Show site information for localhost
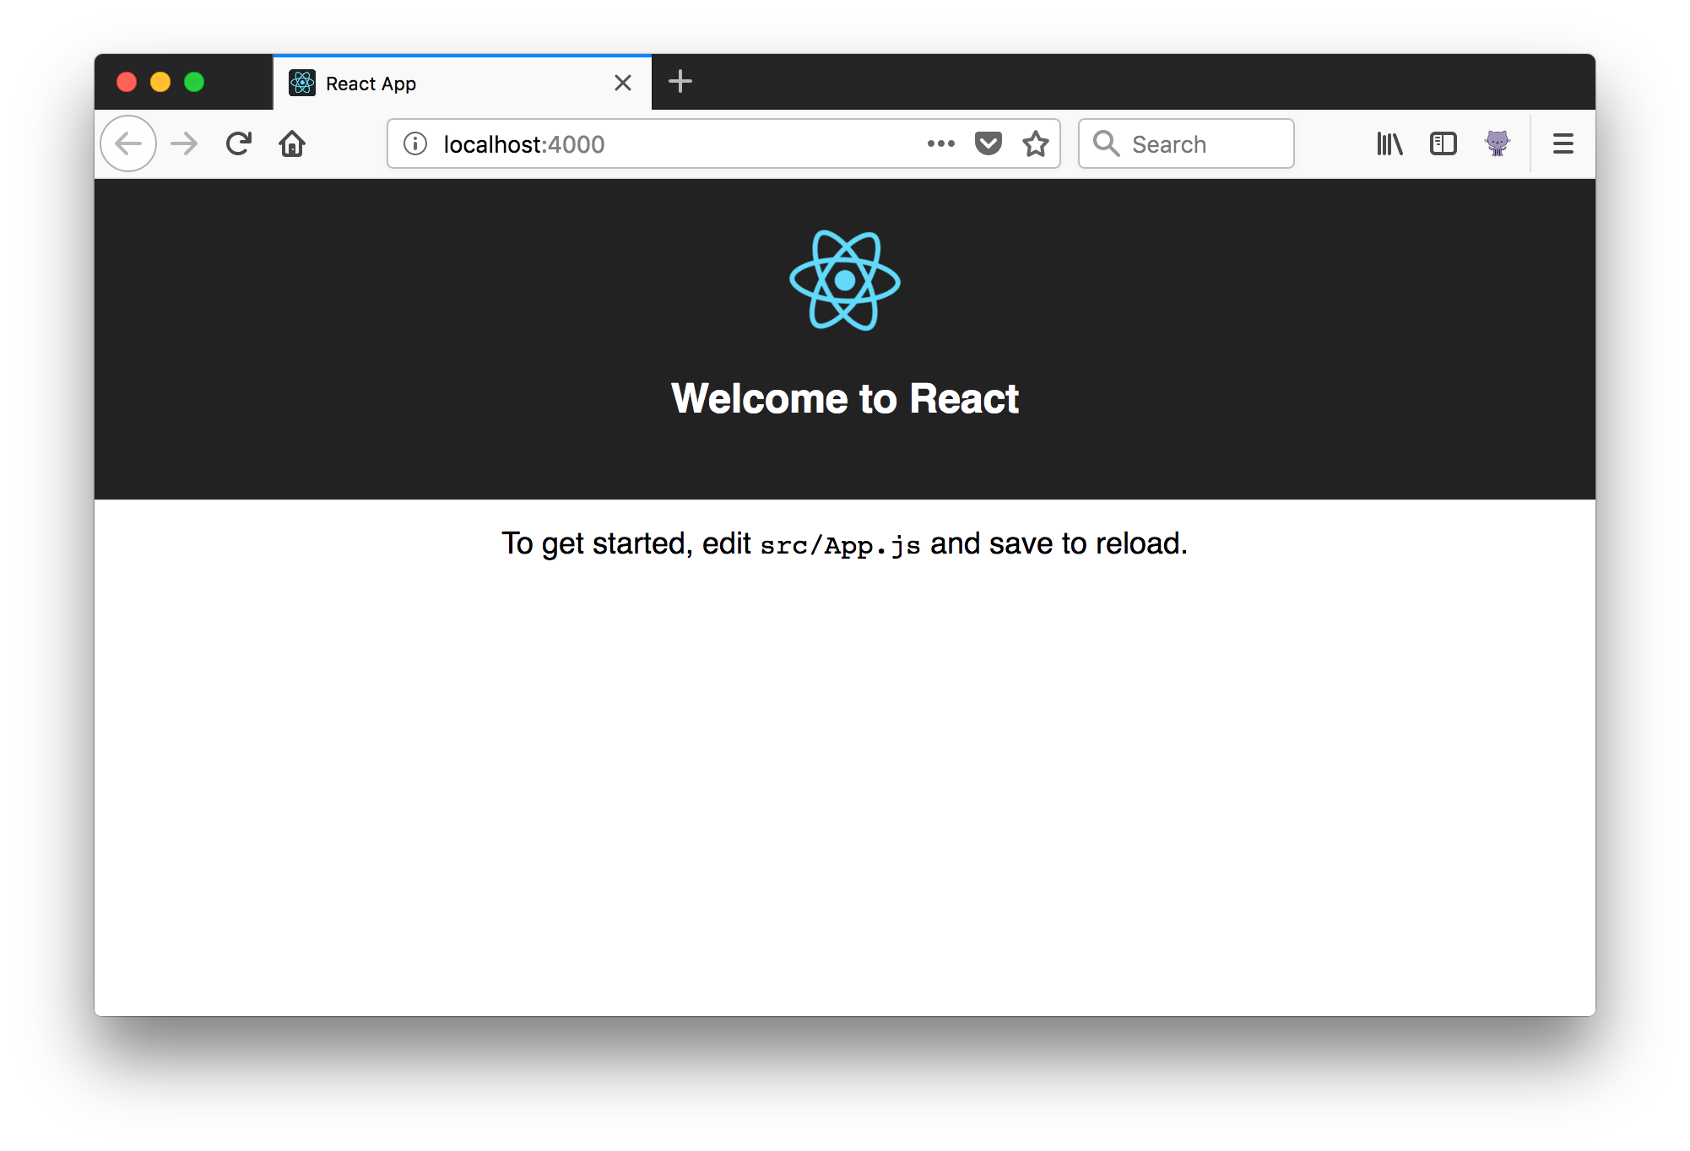This screenshot has height=1151, width=1690. 415,143
